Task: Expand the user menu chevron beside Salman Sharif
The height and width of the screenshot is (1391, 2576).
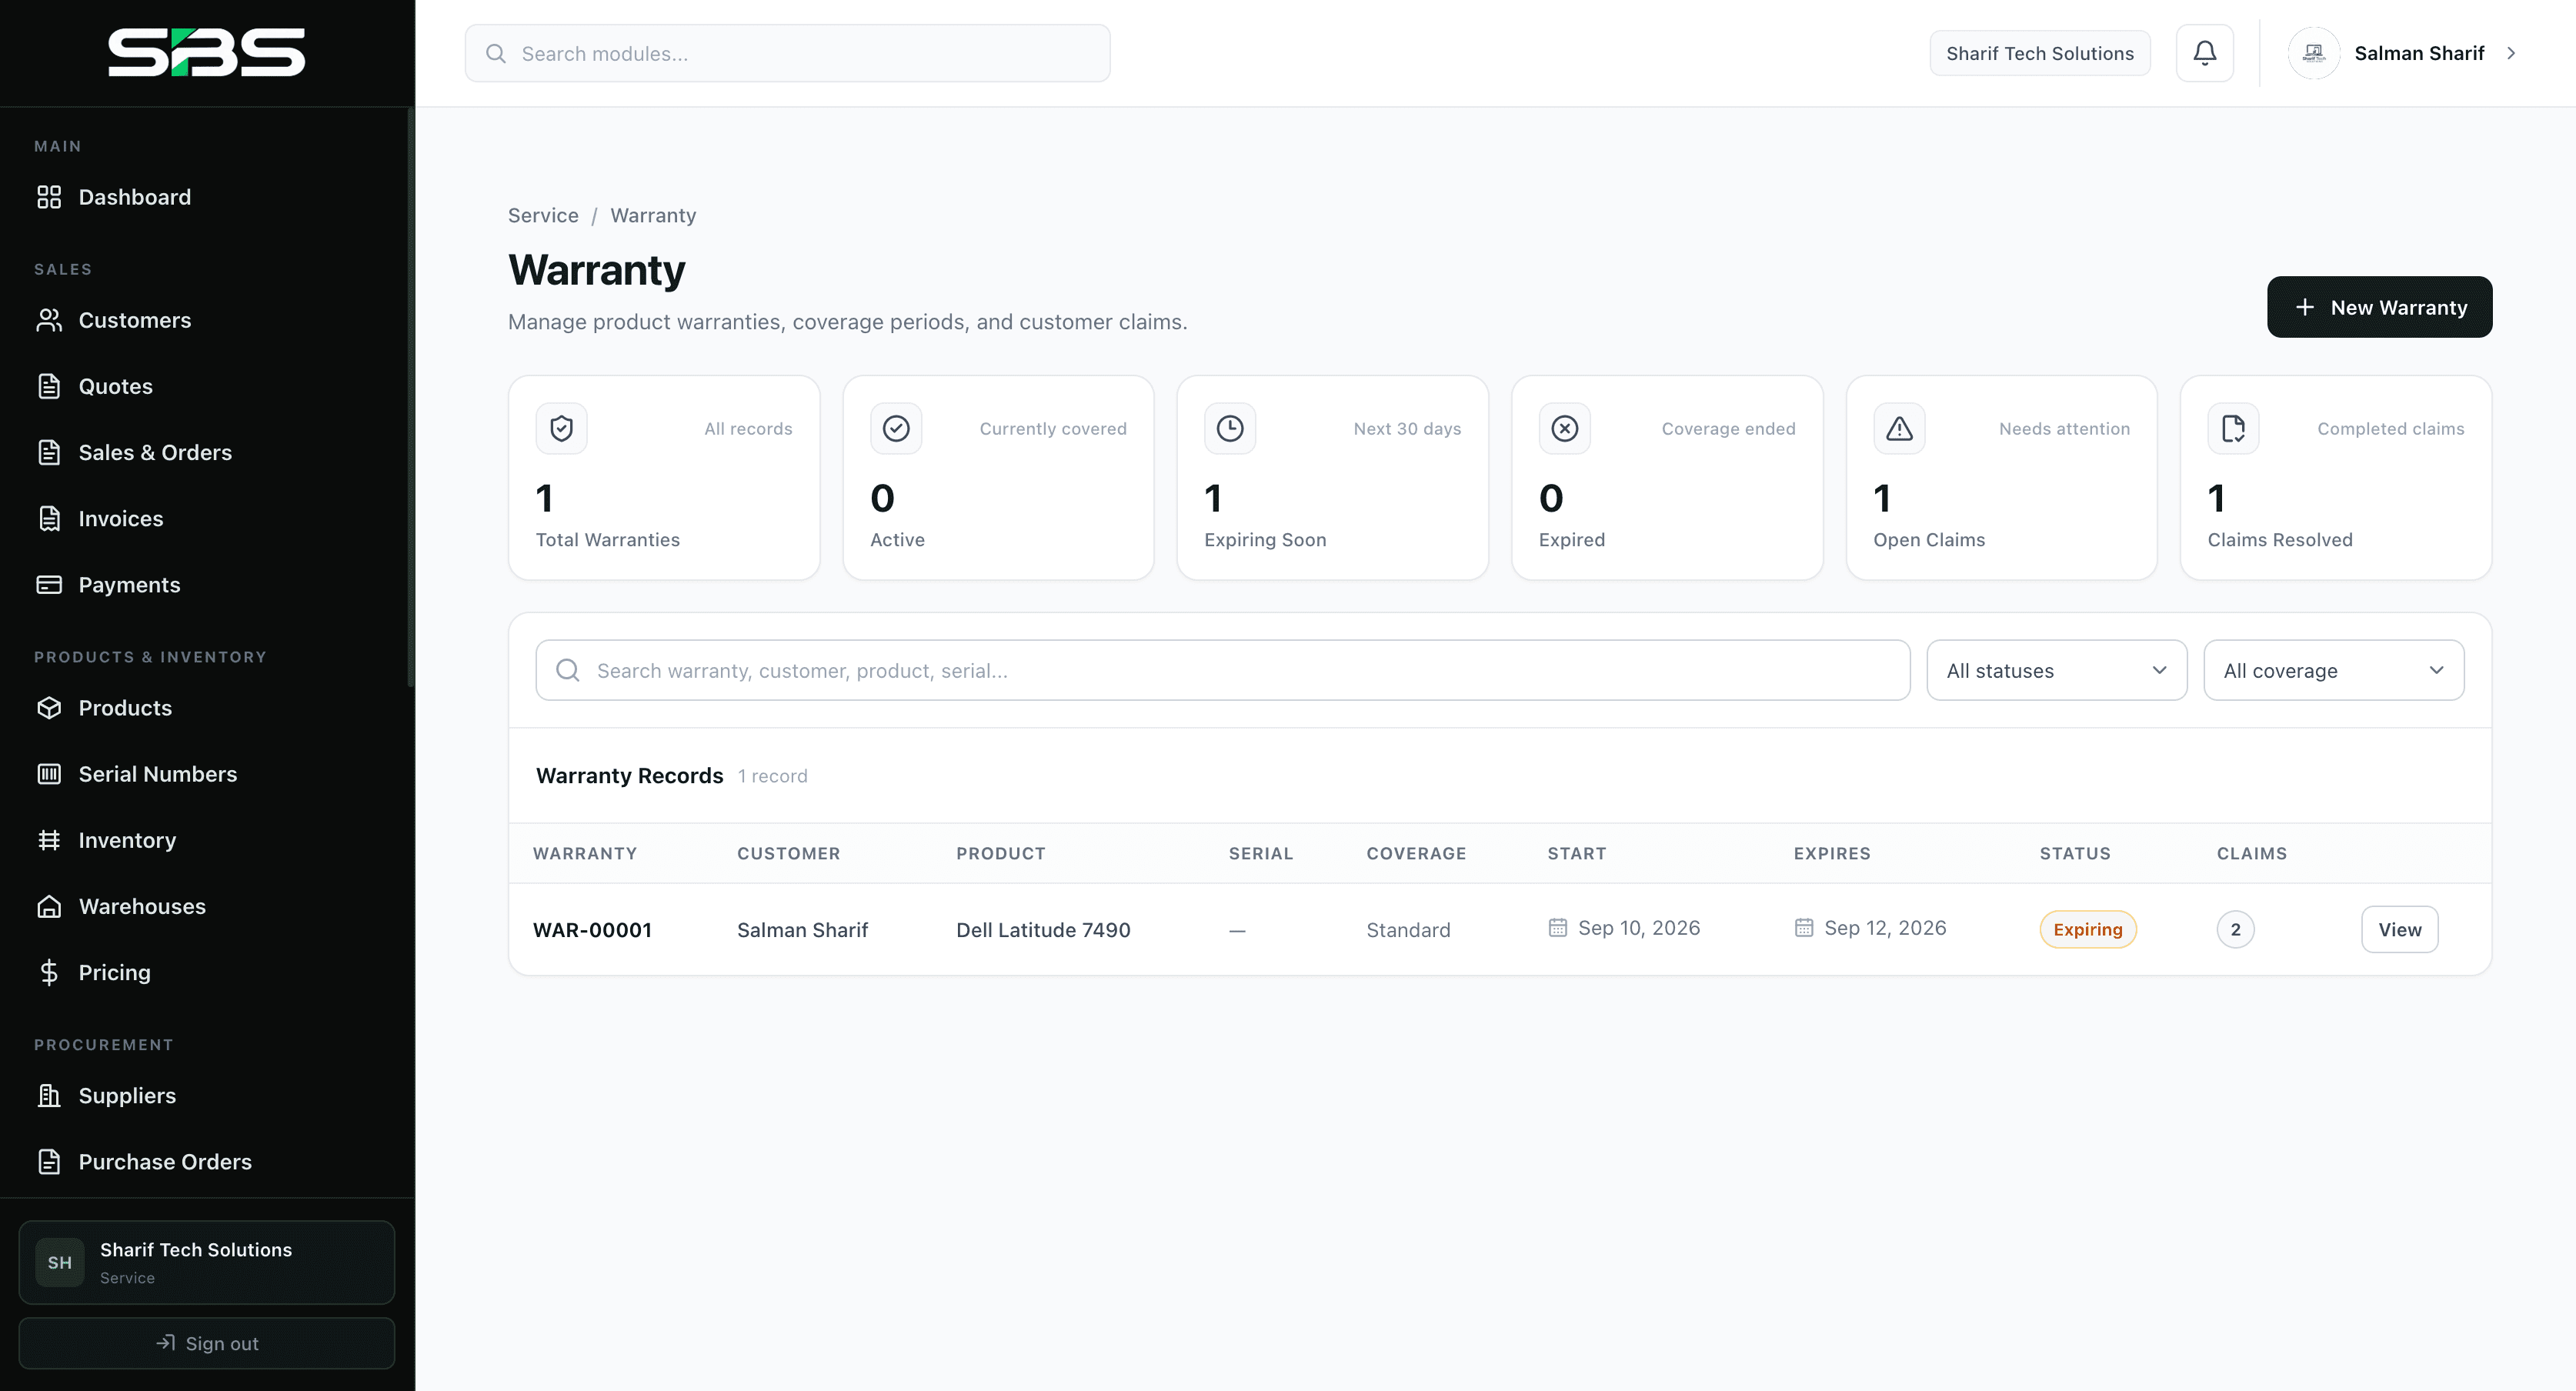Action: tap(2511, 53)
